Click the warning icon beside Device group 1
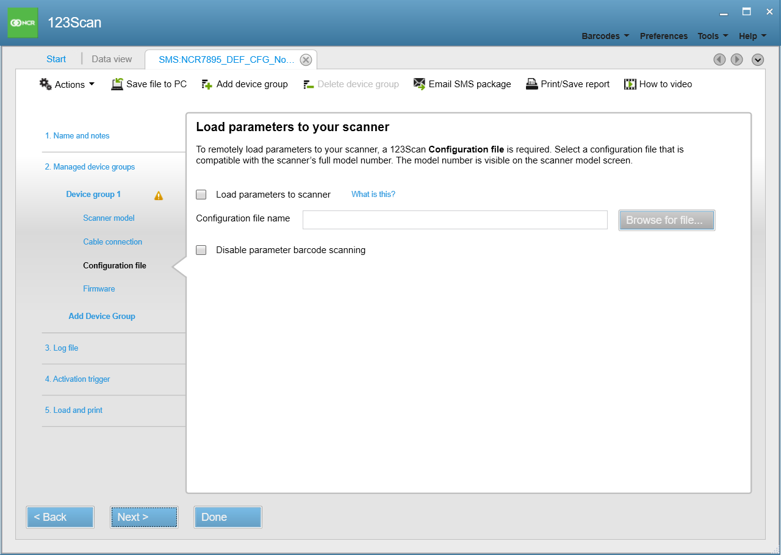781x555 pixels. coord(159,196)
